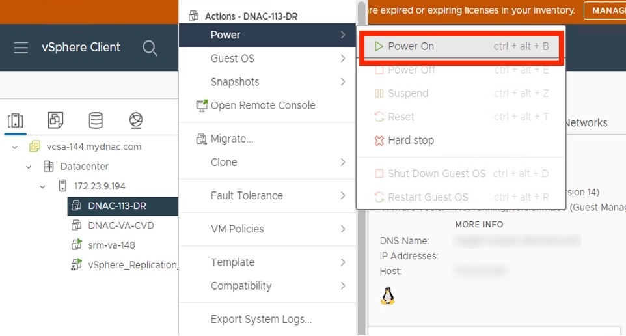
Task: Click the Migrate icon in Actions menu
Action: click(201, 139)
